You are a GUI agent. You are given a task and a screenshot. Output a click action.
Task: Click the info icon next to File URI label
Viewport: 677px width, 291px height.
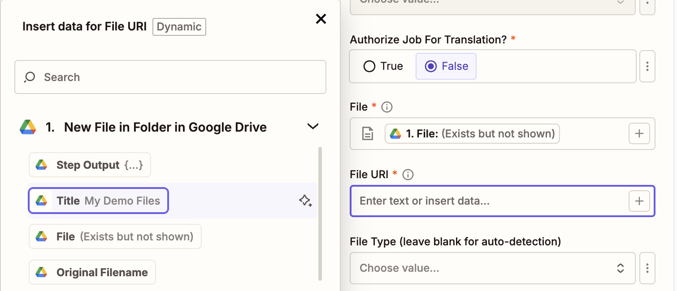pyautogui.click(x=408, y=175)
